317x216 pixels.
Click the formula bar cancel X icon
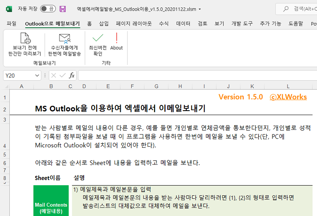click(x=53, y=75)
